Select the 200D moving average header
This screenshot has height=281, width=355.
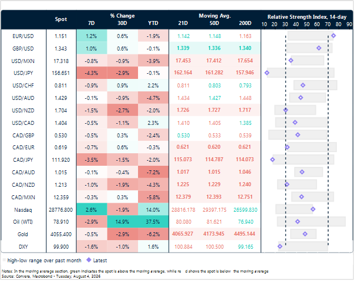point(246,23)
